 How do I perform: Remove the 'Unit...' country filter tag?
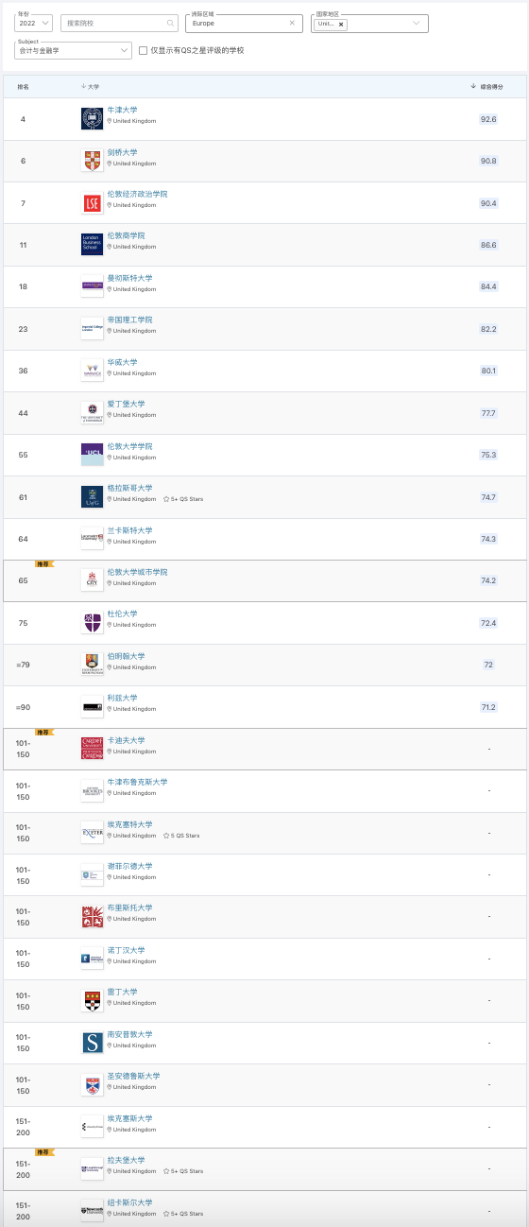click(341, 25)
